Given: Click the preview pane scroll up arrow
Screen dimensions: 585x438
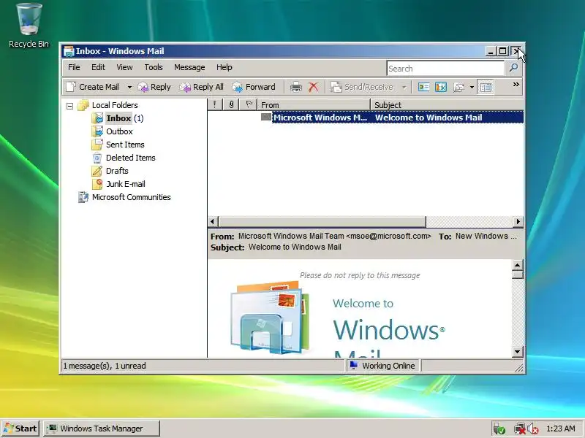Looking at the screenshot, I should (518, 265).
